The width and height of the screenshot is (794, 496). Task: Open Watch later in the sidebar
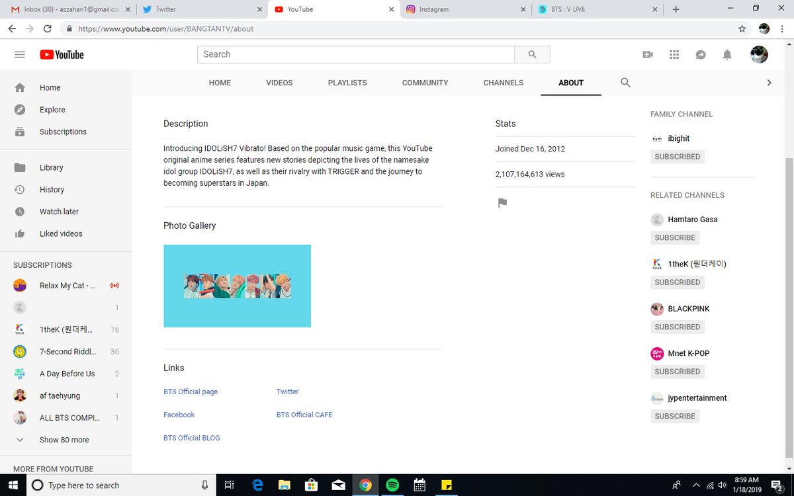(x=66, y=212)
